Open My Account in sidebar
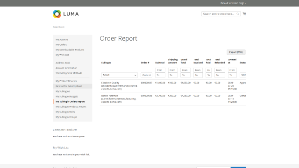Screen dimensions: 299x168 [62, 39]
